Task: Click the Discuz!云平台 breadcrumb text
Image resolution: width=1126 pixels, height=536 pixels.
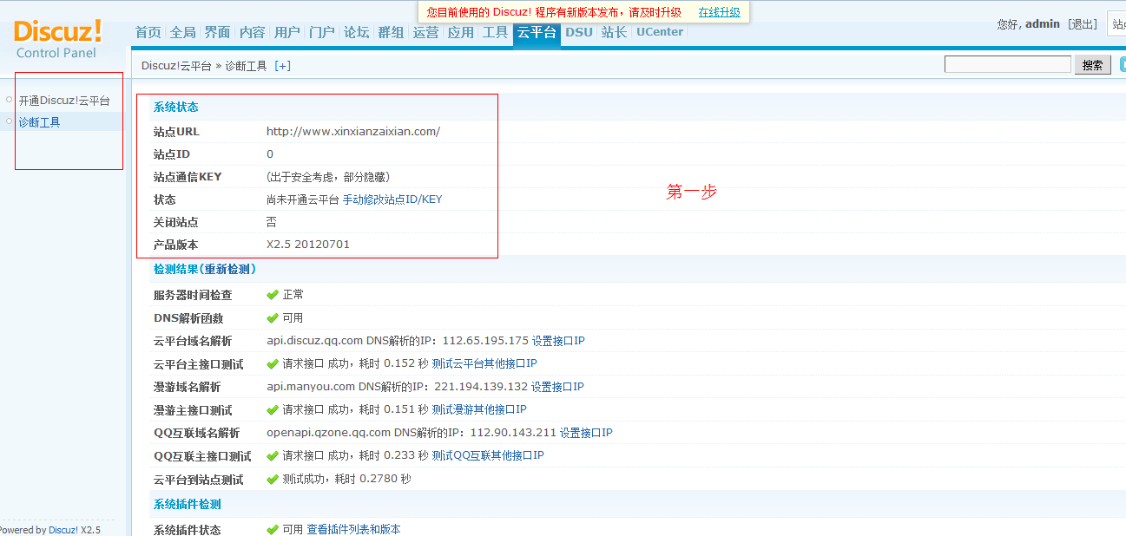Action: point(176,66)
